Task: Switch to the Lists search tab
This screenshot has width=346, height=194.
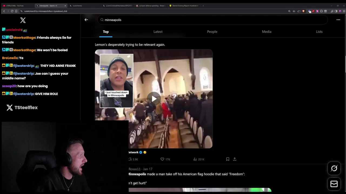Action: tap(319, 32)
